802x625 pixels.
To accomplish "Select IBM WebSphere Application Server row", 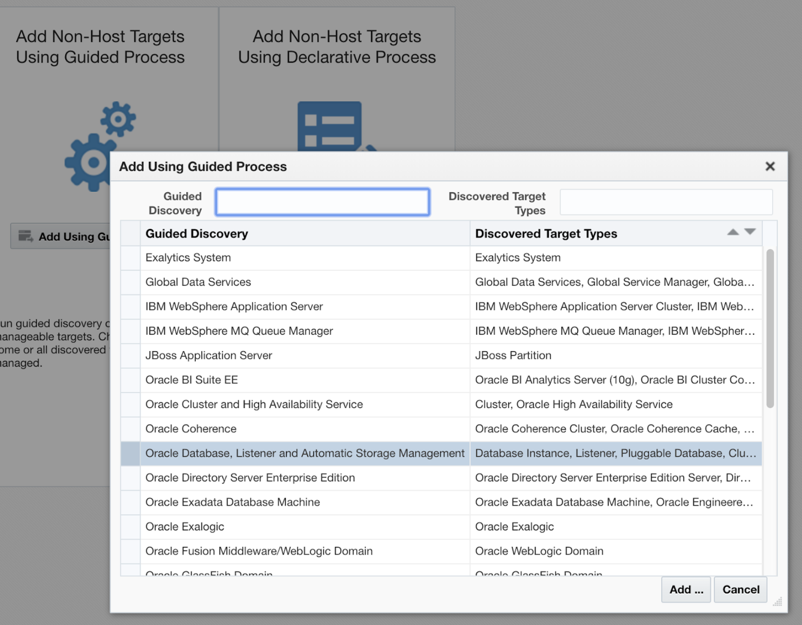I will pos(441,307).
